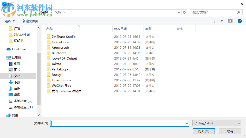Select 此电脑 in breadcrumb path
Screen dimensions: 246x138
click(x=43, y=12)
